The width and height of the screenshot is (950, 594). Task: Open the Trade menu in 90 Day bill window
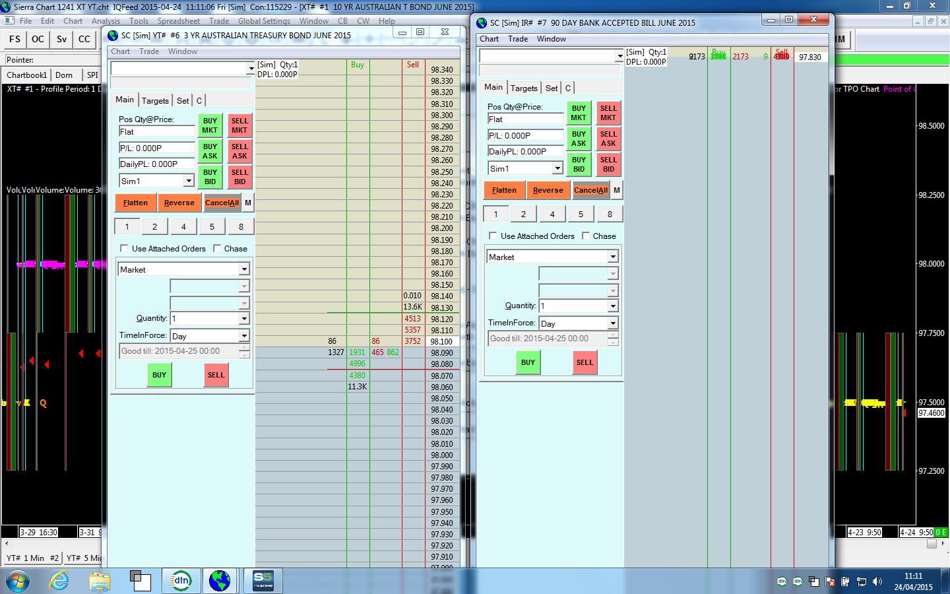click(x=518, y=39)
